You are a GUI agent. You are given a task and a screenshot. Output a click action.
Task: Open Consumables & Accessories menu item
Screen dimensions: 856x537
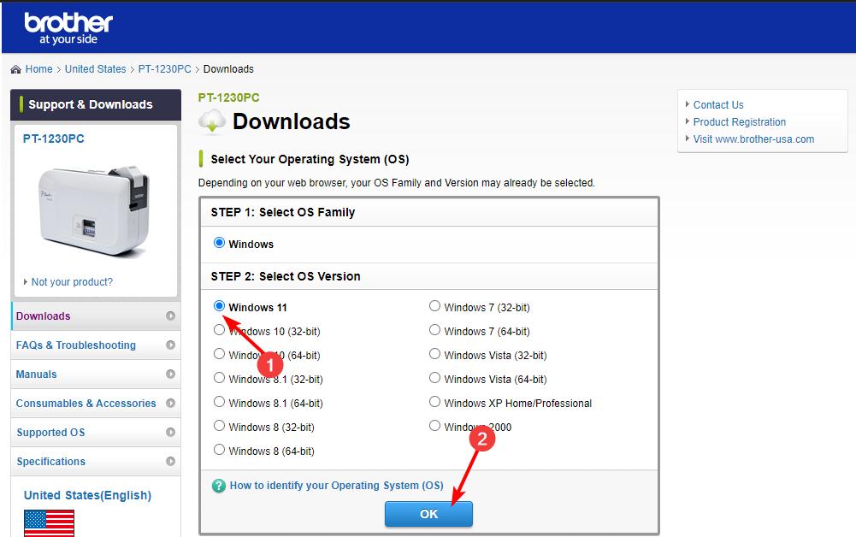(86, 404)
